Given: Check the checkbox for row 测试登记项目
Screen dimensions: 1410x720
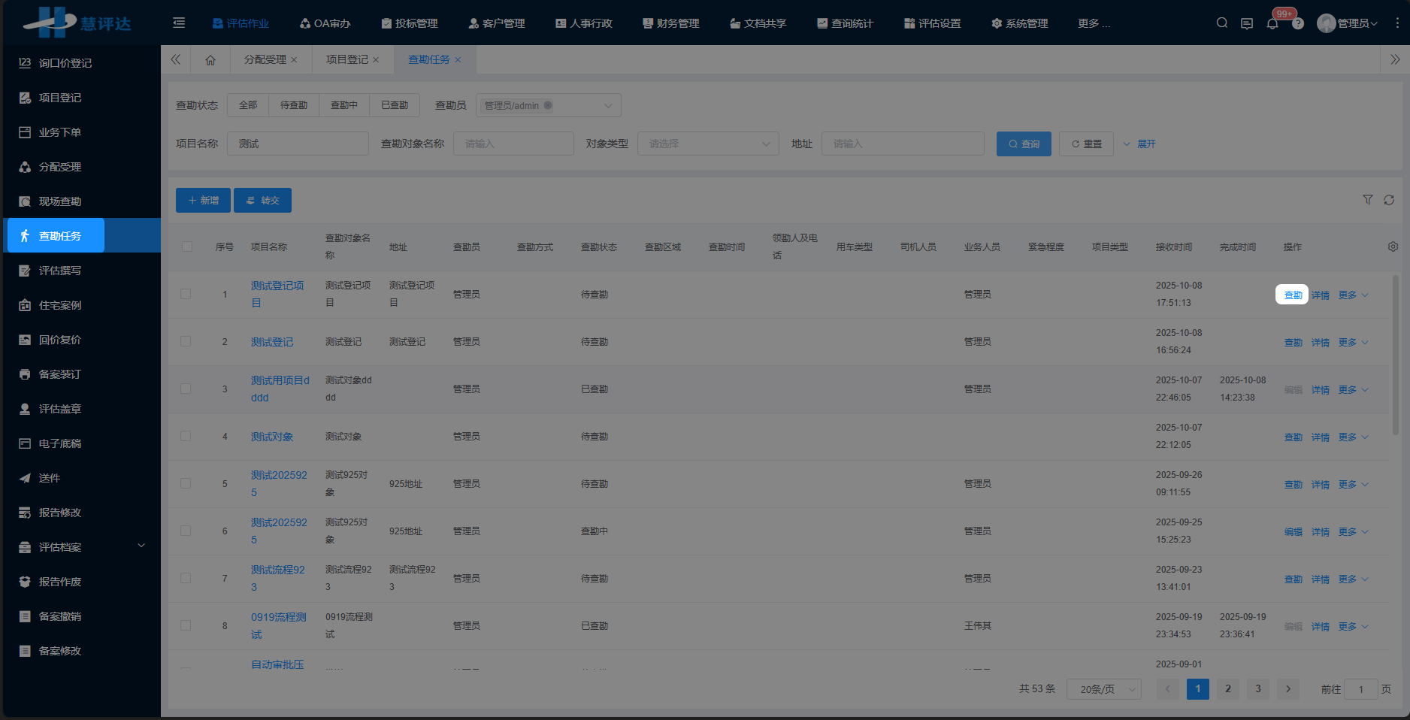Looking at the screenshot, I should tap(186, 294).
